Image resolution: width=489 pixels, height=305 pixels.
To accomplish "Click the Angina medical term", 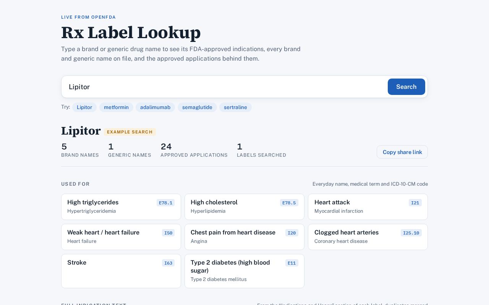I will (199, 241).
